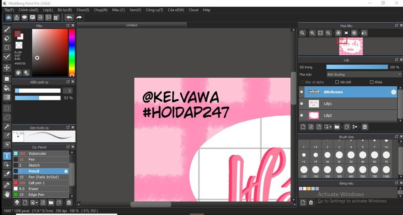
Task: Hide the Lớp1 layer visibility dot
Action: coord(302,104)
